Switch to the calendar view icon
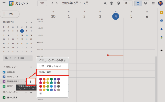 (138, 3)
